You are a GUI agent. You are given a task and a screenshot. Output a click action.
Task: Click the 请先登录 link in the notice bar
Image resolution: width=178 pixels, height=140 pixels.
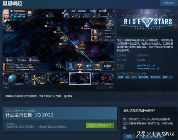click(68, 96)
